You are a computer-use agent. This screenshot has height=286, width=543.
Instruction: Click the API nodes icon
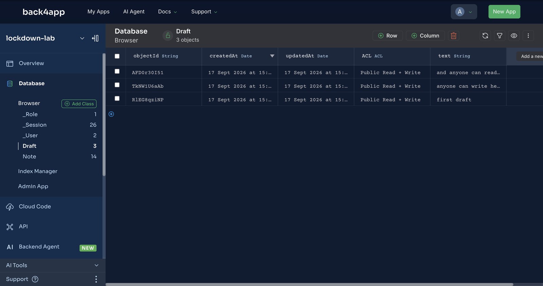click(10, 227)
